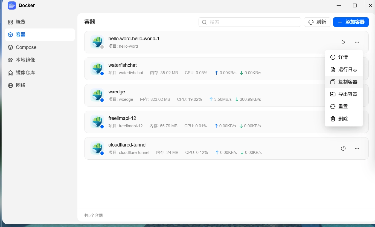Image resolution: width=375 pixels, height=227 pixels.
Task: Open more options for hello-word-hello-world-1
Action: pos(357,42)
